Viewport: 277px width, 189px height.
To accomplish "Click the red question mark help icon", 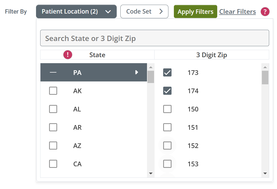I will point(265,12).
